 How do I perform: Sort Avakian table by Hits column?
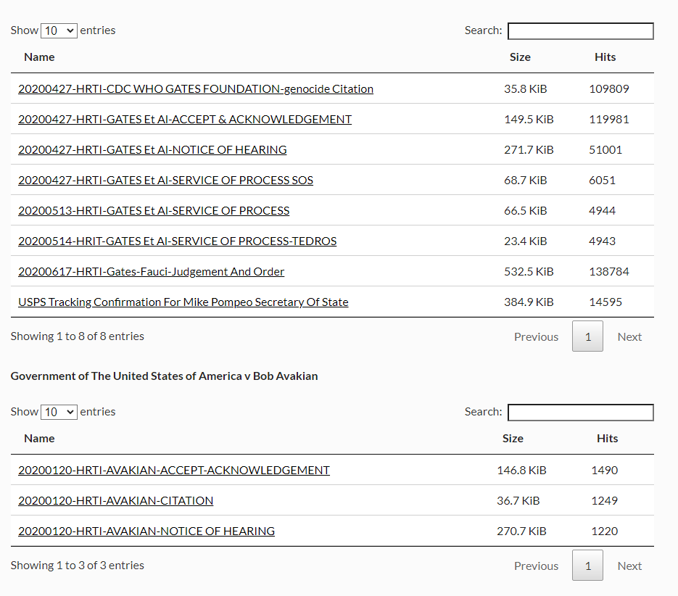[x=607, y=439]
